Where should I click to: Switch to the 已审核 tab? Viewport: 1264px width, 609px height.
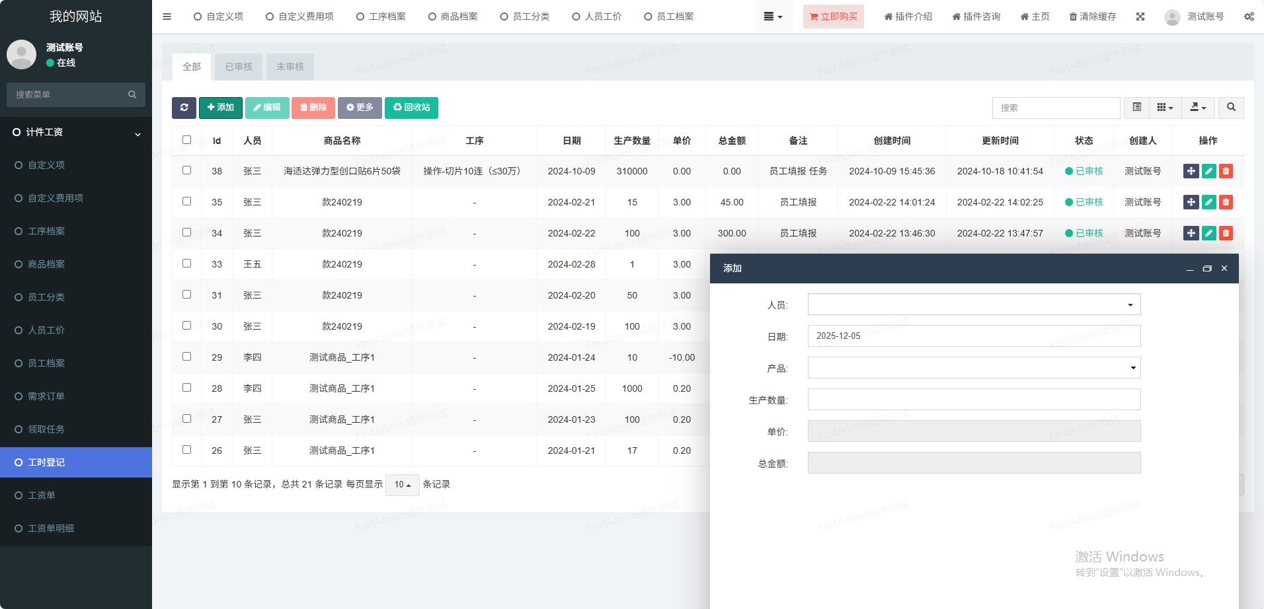pos(239,67)
